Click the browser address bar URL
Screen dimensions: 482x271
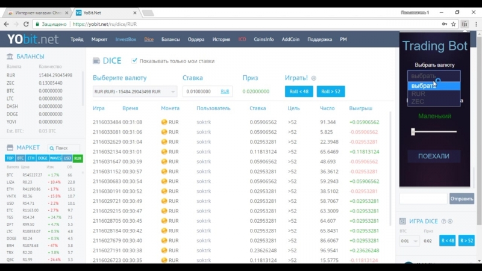pos(104,24)
